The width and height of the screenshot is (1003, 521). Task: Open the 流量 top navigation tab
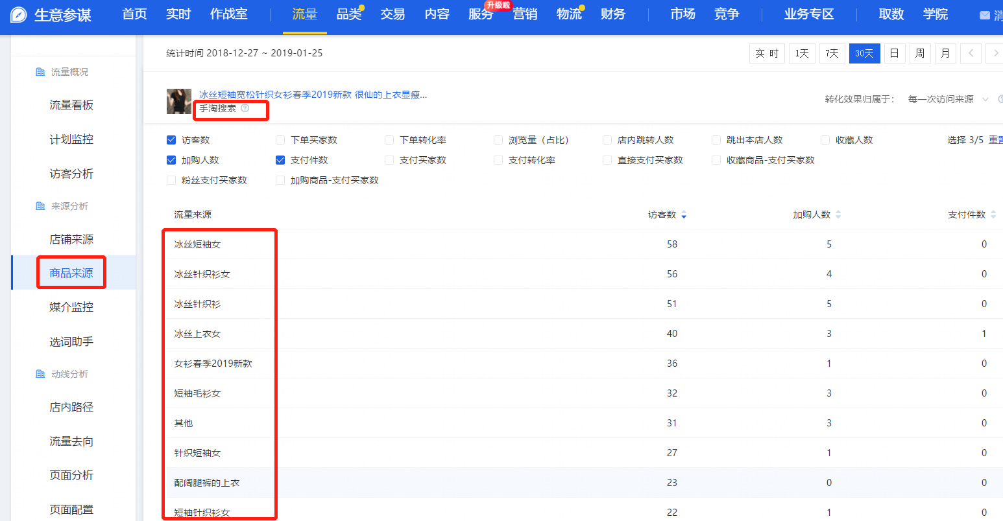point(304,14)
